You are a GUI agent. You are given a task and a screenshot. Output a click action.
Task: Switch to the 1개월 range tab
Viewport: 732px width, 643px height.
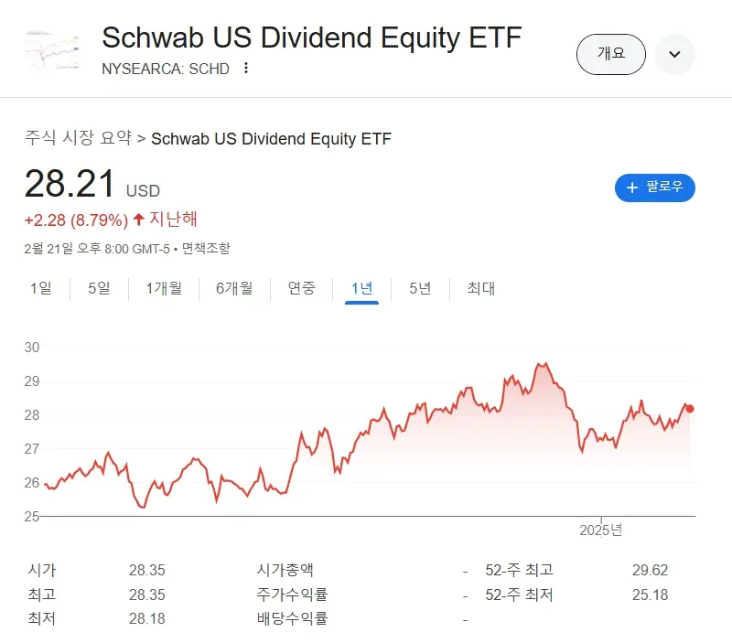[x=164, y=288]
